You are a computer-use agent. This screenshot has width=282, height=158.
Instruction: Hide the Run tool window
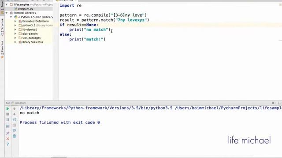point(279,103)
